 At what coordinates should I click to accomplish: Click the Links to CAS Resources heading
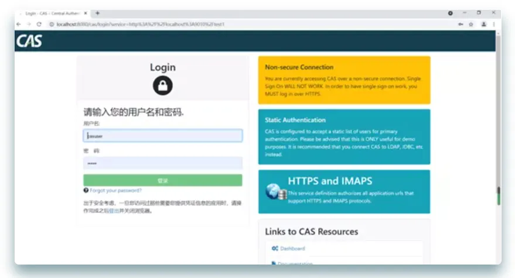point(312,232)
